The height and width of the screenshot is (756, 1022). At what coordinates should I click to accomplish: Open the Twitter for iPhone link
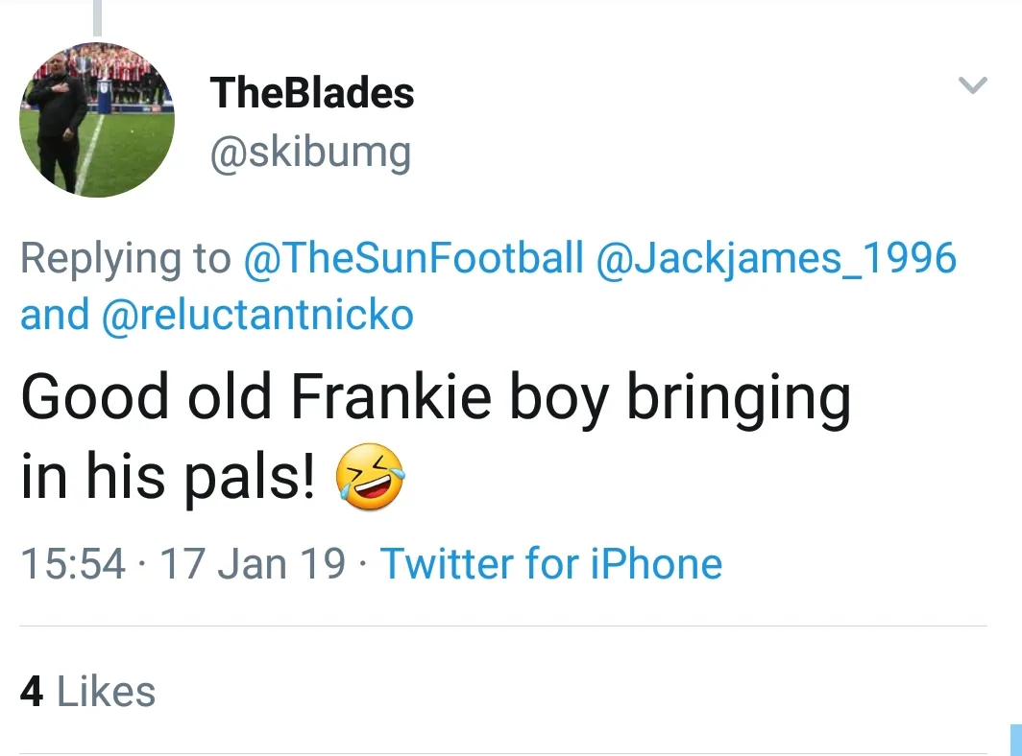[551, 563]
